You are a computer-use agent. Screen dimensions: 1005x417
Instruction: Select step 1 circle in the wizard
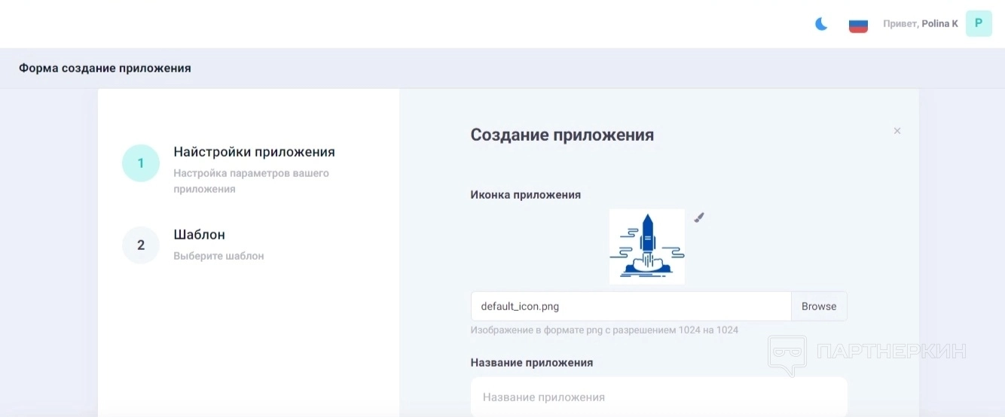(x=141, y=163)
